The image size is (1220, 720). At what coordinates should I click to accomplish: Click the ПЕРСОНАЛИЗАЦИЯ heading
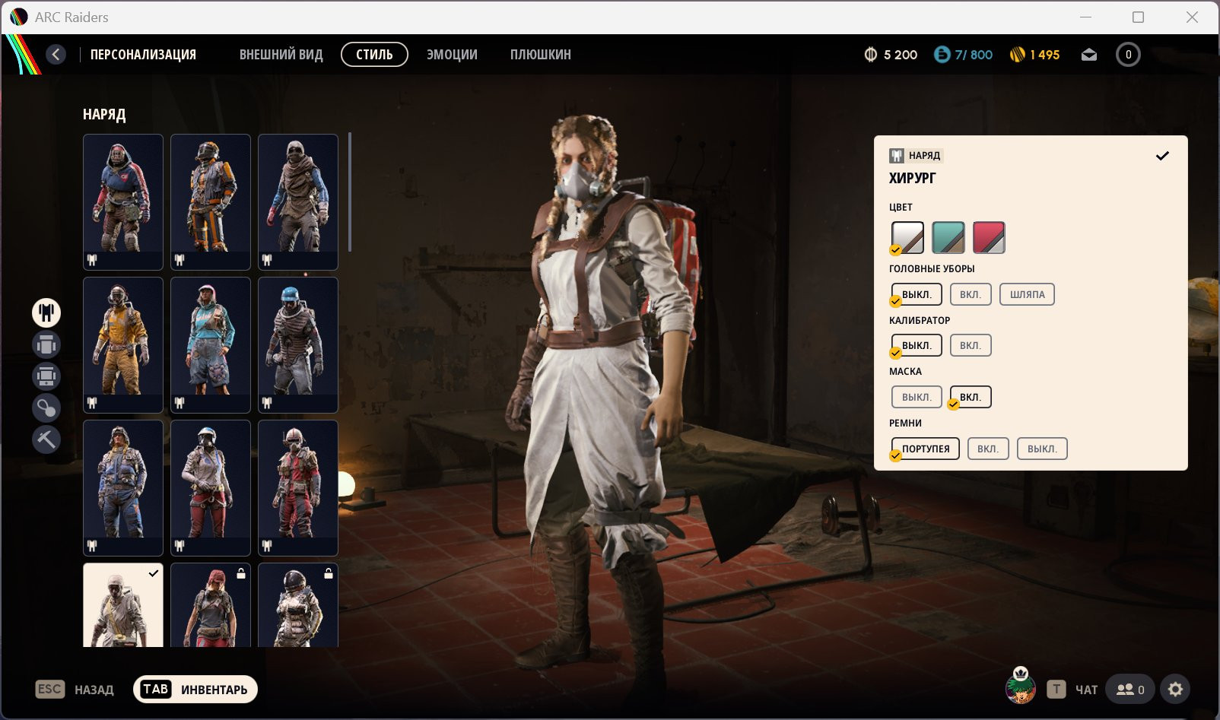143,55
